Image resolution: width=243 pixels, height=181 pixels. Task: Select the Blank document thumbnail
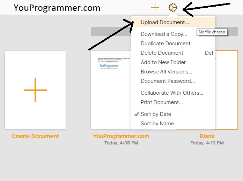click(227, 90)
